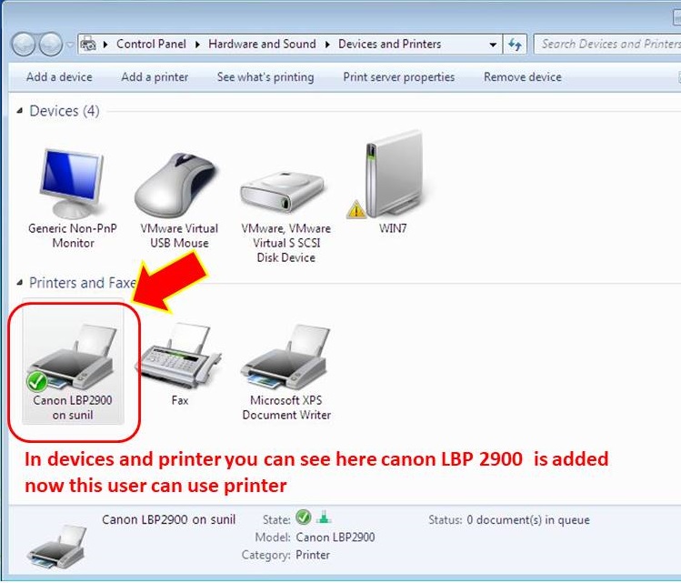This screenshot has height=583, width=681.
Task: Focus the Search Devices and Printers box
Action: 608,44
